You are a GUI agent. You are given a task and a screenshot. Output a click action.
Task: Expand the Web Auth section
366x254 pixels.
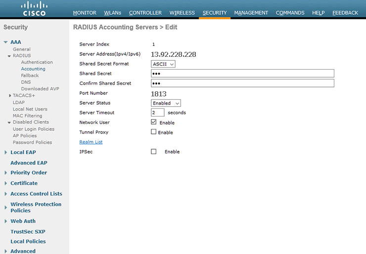(5, 221)
